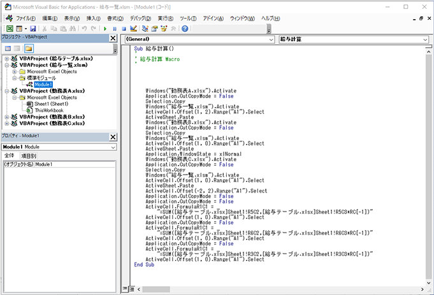Screen dimensions: 434x295
Task: Click the View Code icon in Project pane
Action: pos(8,48)
